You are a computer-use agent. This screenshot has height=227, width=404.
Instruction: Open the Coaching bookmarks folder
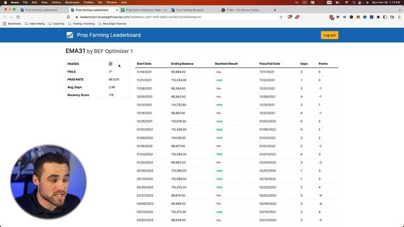click(56, 24)
